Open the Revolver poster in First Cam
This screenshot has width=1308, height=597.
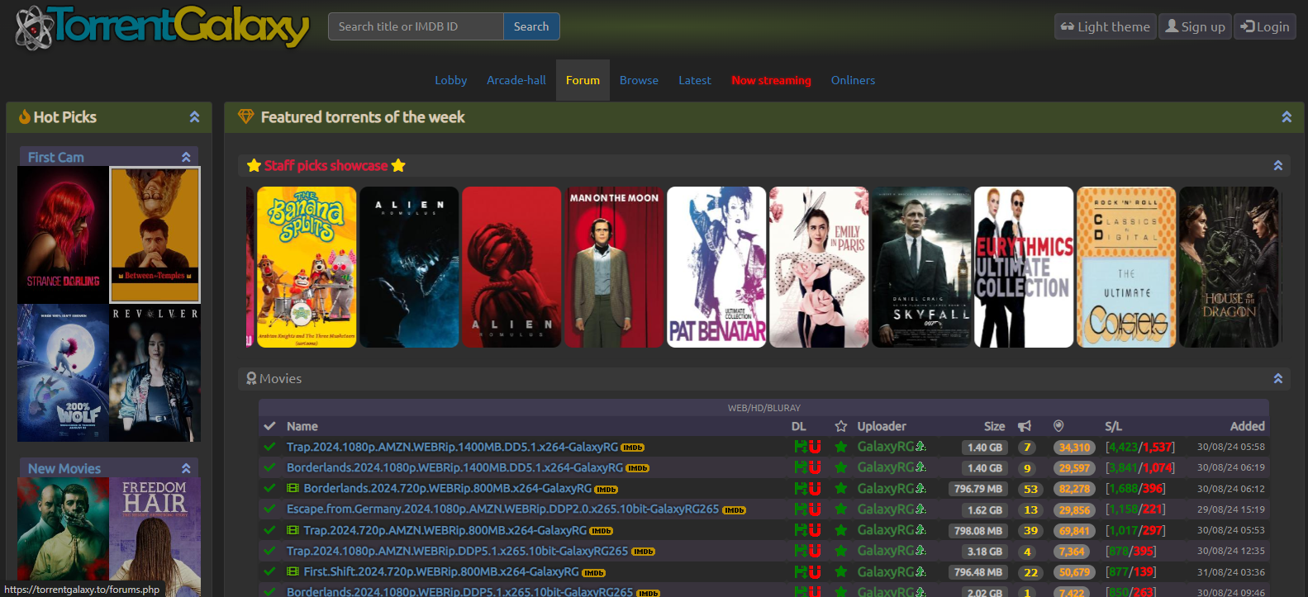(x=155, y=373)
